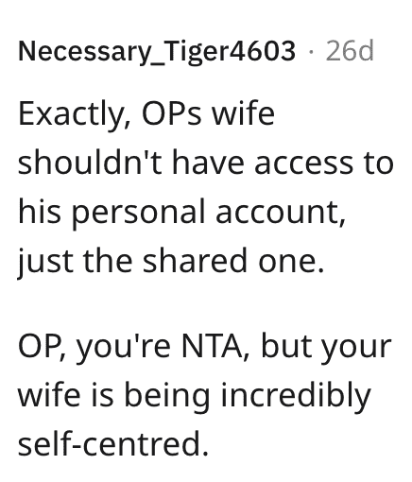
Task: Click the word 'wife' on the first line
Action: [x=243, y=113]
